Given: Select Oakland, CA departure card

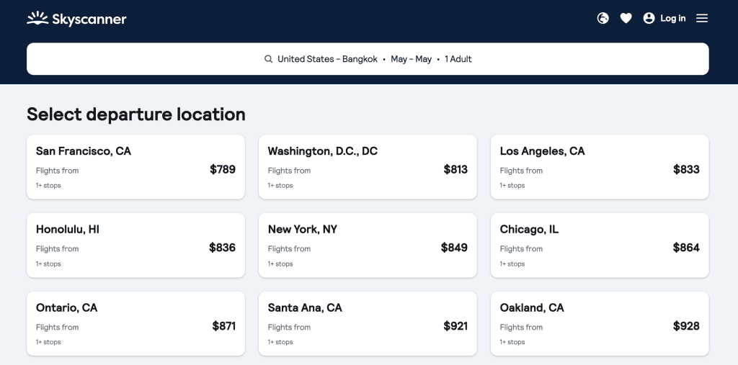Looking at the screenshot, I should (600, 324).
